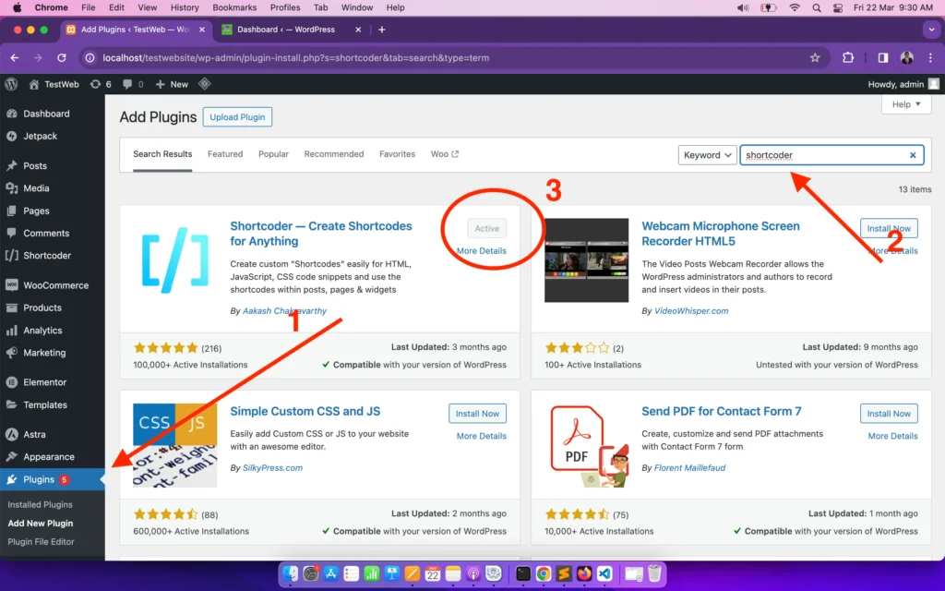Clear the plugin search with the X icon

pyautogui.click(x=913, y=155)
